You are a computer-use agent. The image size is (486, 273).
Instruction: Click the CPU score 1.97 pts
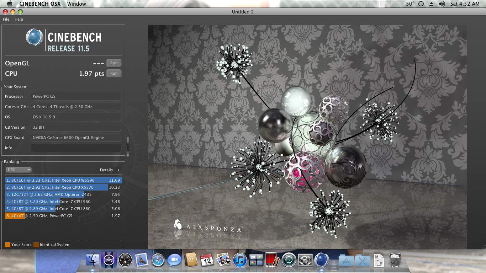pos(91,74)
